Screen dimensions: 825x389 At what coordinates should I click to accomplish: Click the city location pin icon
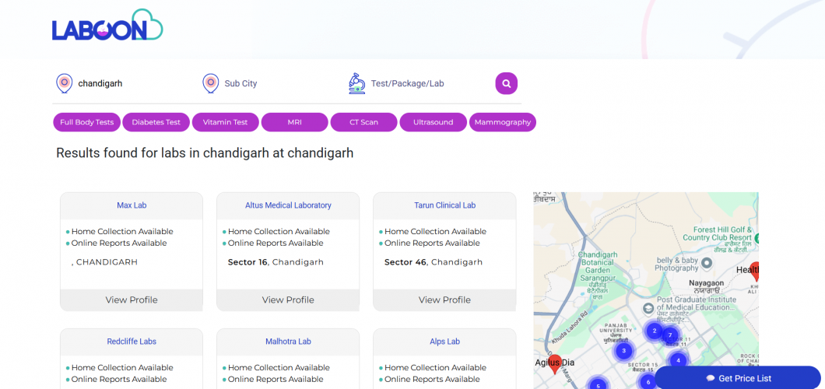pos(64,83)
